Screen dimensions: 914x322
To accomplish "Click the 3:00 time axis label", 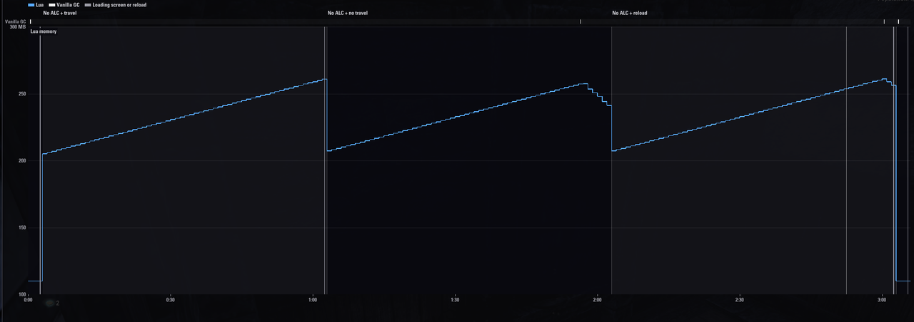I will coord(882,300).
